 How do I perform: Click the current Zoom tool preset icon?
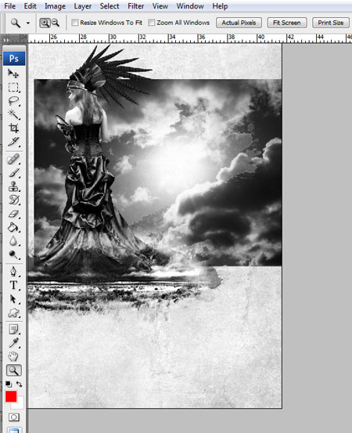pos(16,23)
